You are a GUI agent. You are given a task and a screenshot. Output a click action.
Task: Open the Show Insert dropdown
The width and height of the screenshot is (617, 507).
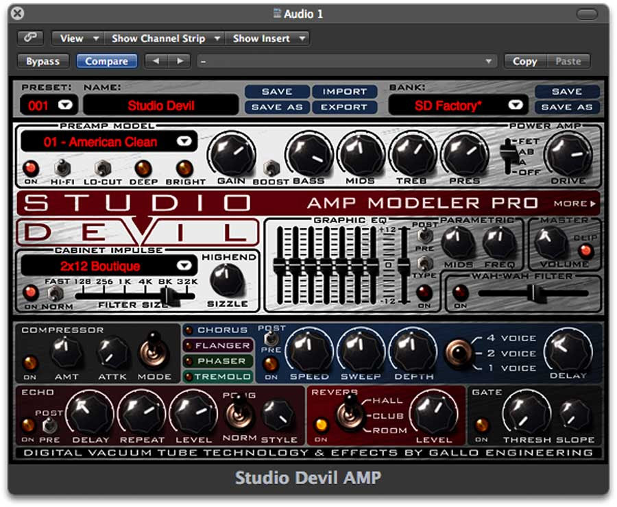pos(267,38)
